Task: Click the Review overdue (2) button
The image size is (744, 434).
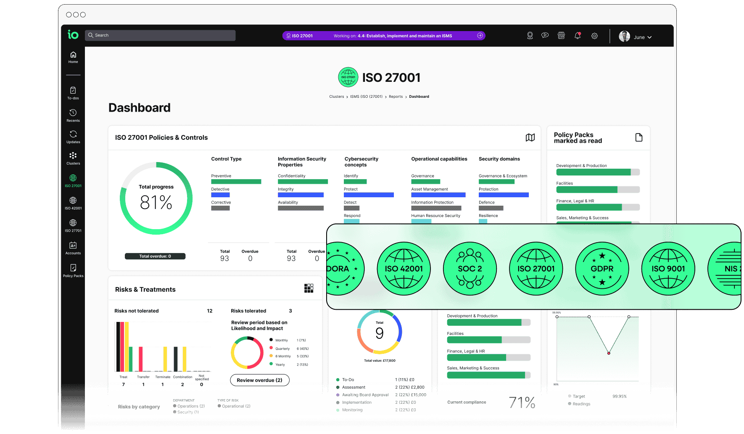Action: point(260,380)
